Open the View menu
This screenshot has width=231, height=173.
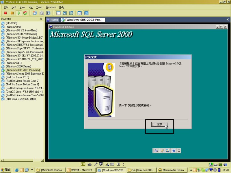tap(22, 7)
